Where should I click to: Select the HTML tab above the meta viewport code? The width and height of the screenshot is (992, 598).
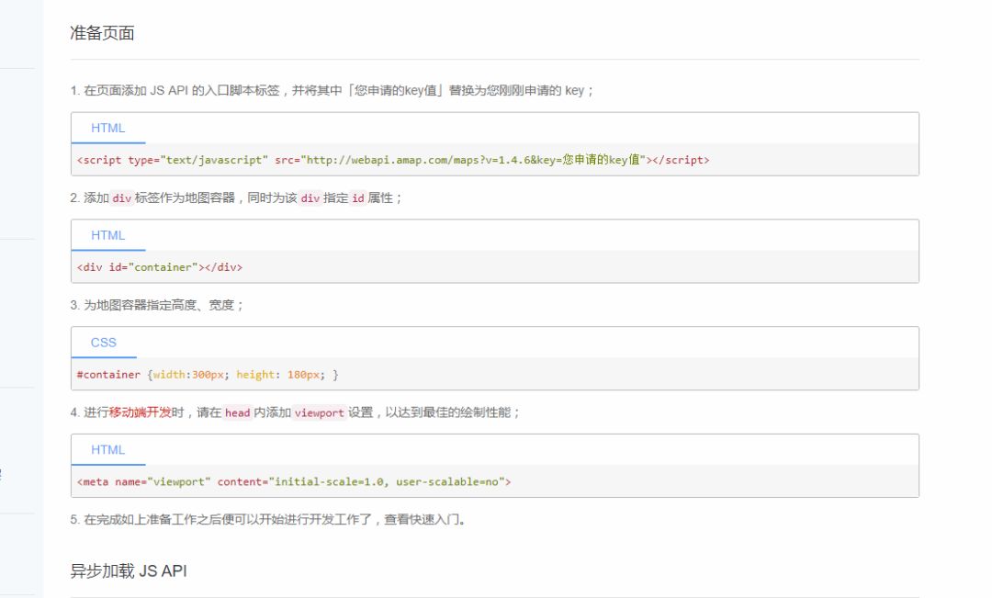click(108, 450)
